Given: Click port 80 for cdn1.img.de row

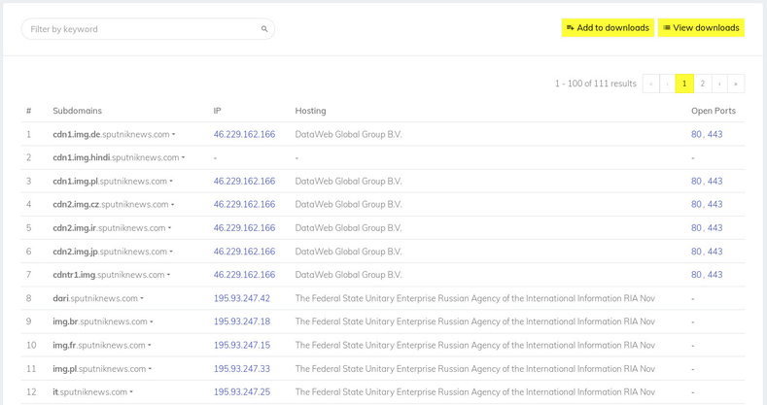Looking at the screenshot, I should [x=696, y=134].
